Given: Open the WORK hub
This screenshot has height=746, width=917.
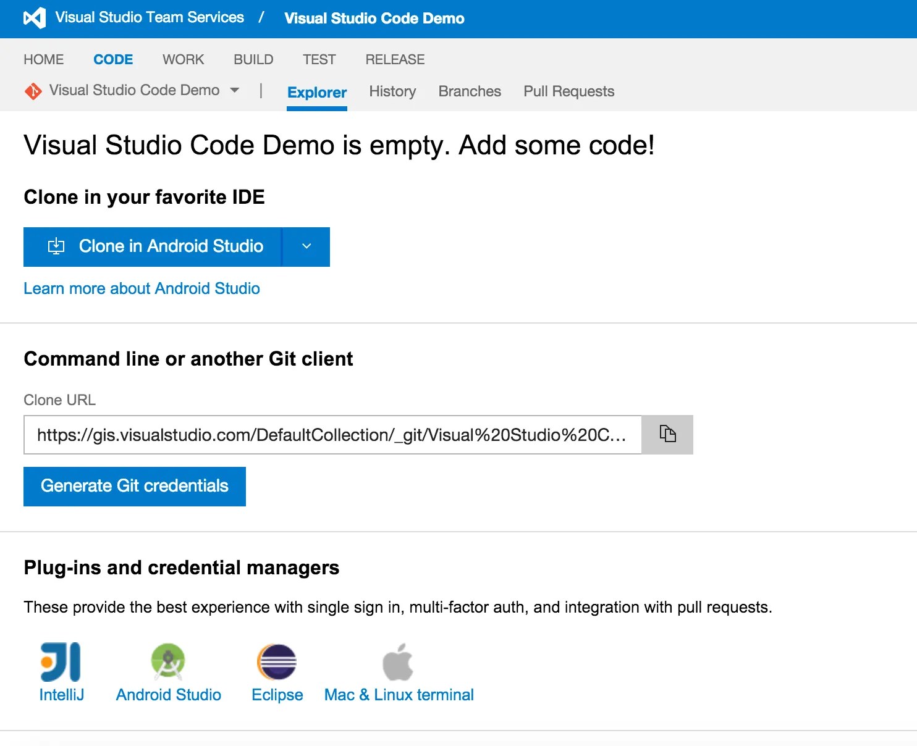Looking at the screenshot, I should [184, 59].
